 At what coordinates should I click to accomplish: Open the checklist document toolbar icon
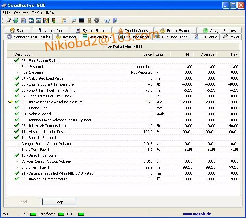tap(23, 20)
